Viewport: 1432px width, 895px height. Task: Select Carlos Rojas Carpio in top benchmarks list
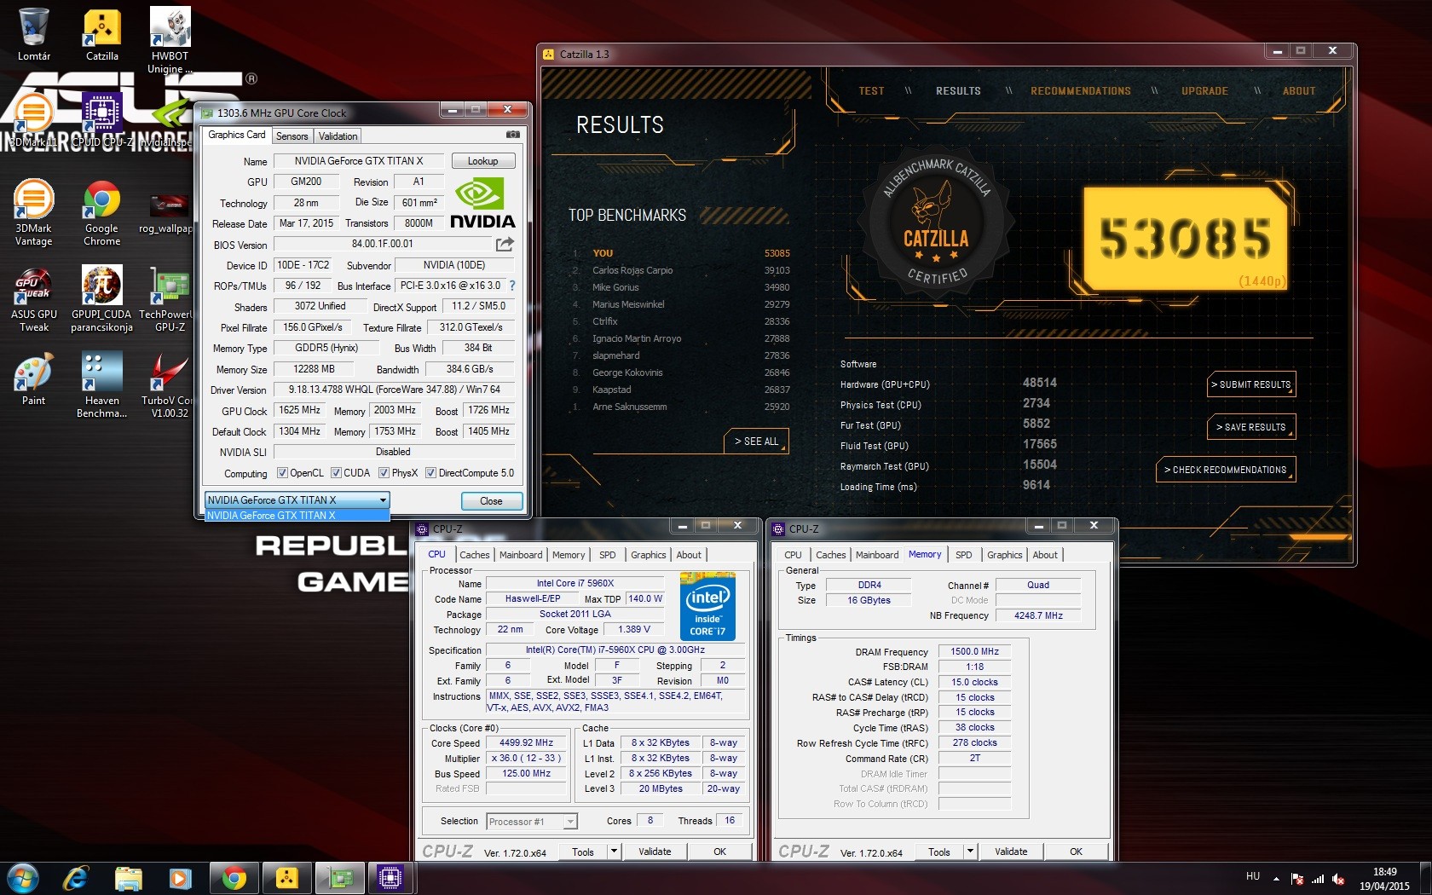tap(632, 270)
